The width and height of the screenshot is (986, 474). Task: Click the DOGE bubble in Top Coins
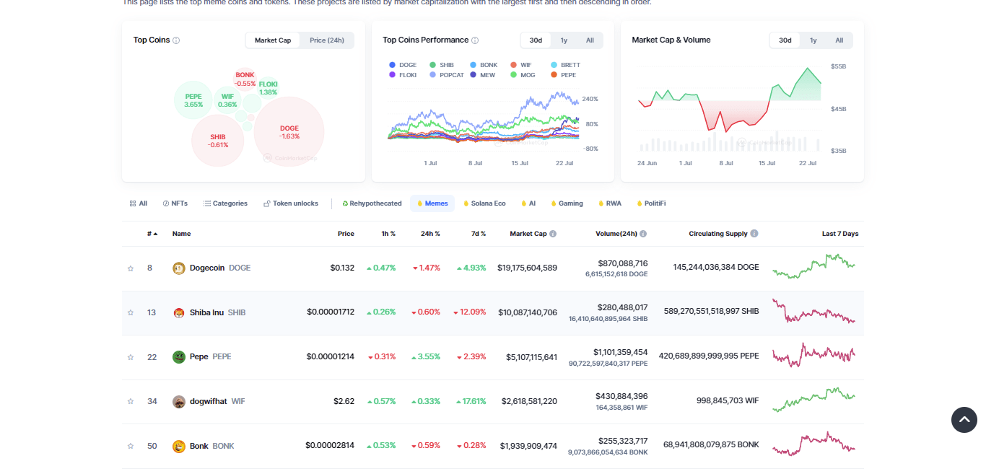pos(289,131)
